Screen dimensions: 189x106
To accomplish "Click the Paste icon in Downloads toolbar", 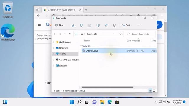I will (x=89, y=25).
